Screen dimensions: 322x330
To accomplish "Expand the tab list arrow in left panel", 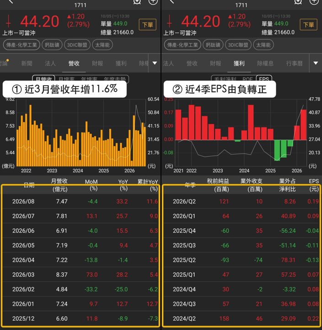I will pos(155,63).
